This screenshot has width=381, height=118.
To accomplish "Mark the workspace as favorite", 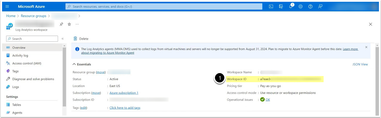I will [x=69, y=24].
